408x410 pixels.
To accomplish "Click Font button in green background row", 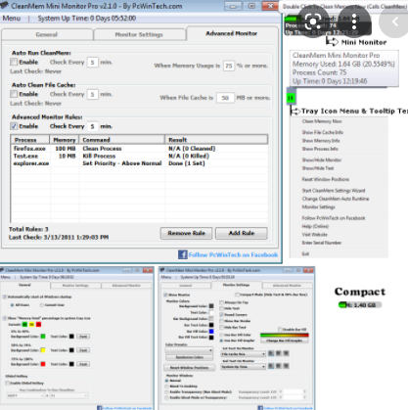I will (83, 337).
